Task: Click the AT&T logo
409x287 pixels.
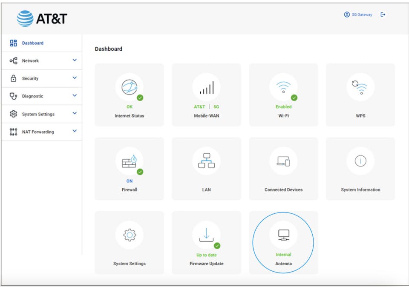Action: click(x=42, y=18)
